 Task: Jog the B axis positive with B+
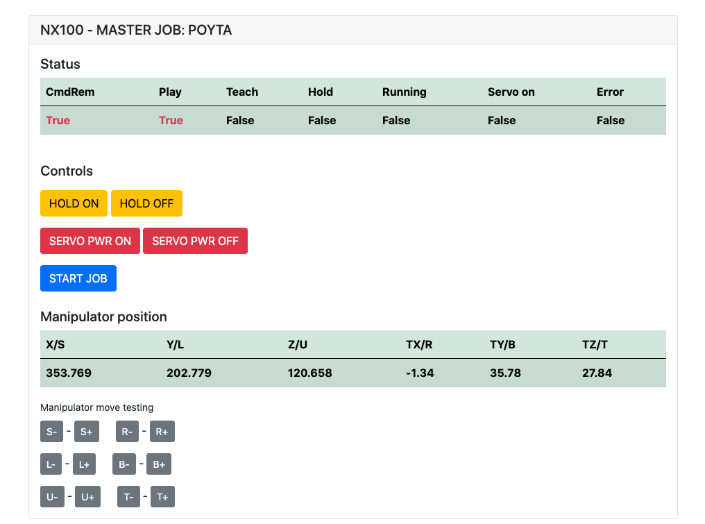pyautogui.click(x=159, y=464)
